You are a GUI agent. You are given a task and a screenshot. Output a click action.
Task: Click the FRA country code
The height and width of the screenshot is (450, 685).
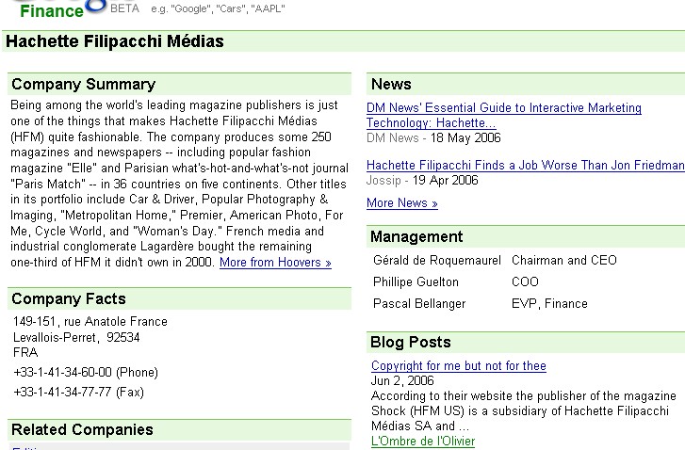25,353
